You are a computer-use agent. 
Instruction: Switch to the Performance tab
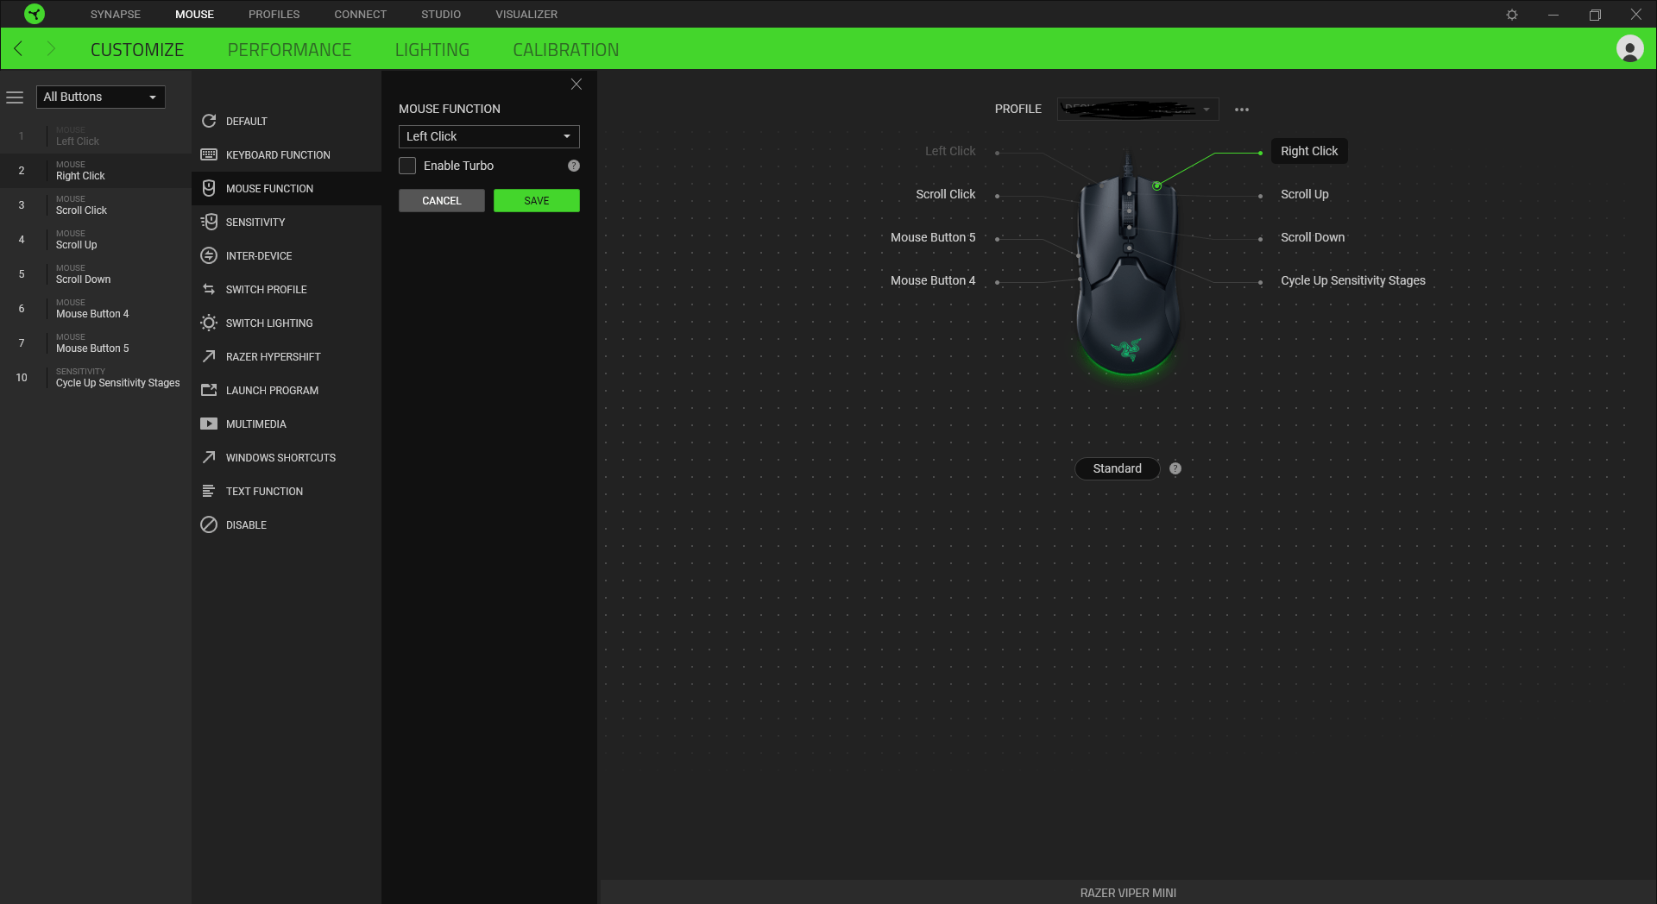pos(289,50)
